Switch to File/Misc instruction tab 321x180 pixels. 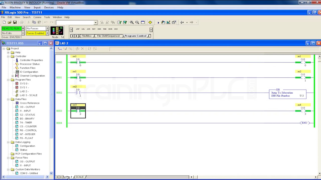tap(87, 36)
